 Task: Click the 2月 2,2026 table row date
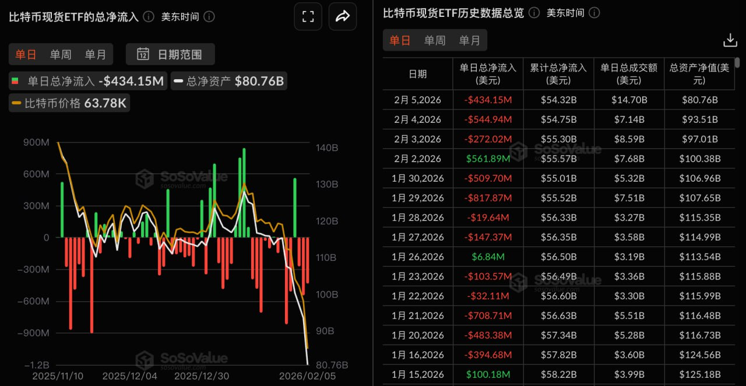[417, 158]
